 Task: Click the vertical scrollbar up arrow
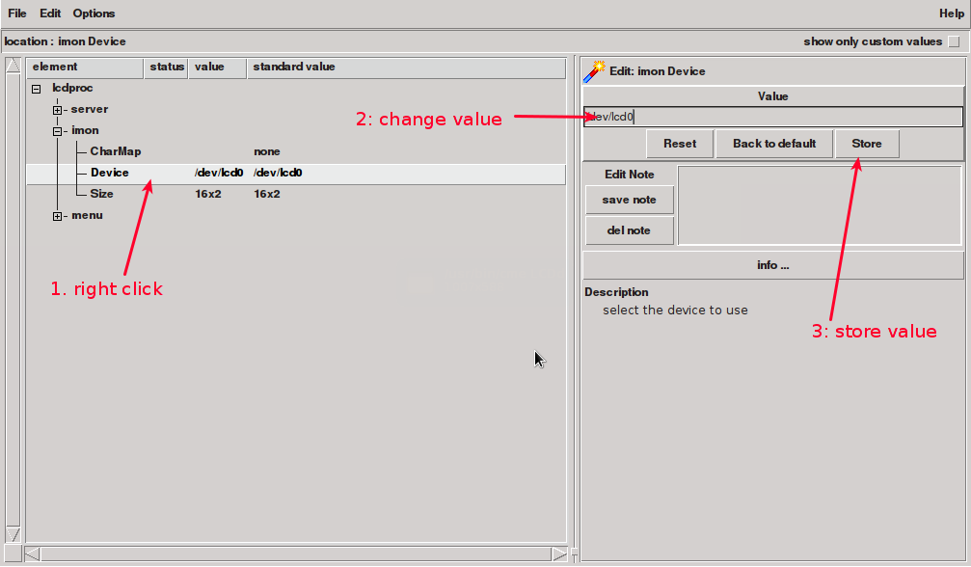tap(13, 66)
